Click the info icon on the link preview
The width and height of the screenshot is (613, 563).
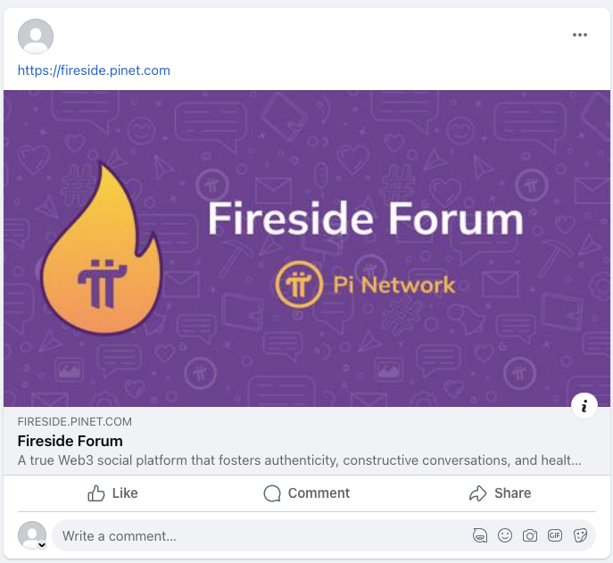coord(584,407)
